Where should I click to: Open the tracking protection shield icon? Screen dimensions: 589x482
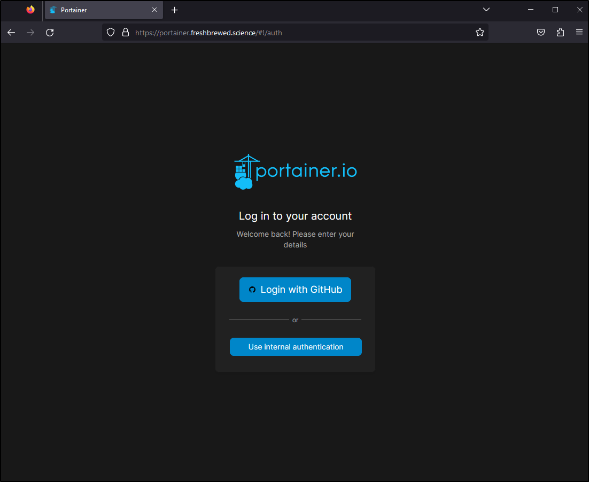click(x=111, y=33)
